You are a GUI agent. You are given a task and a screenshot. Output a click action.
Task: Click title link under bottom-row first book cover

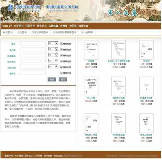point(91,135)
